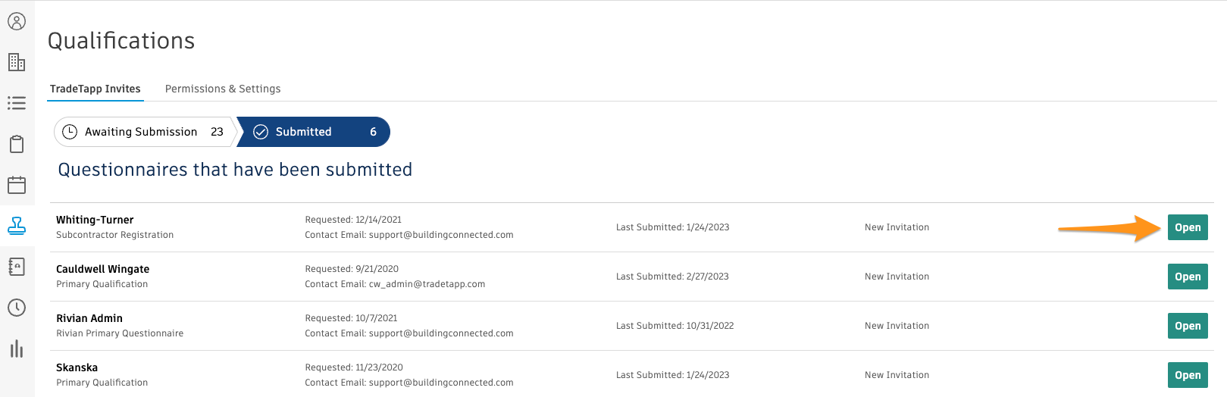Select the Submitted filter step
This screenshot has height=397, width=1227.
314,132
